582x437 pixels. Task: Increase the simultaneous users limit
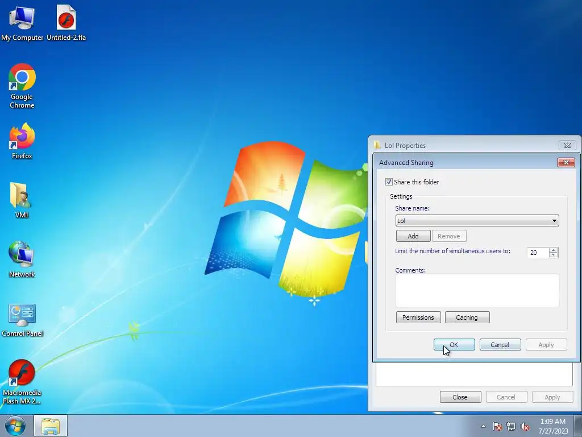(x=554, y=250)
